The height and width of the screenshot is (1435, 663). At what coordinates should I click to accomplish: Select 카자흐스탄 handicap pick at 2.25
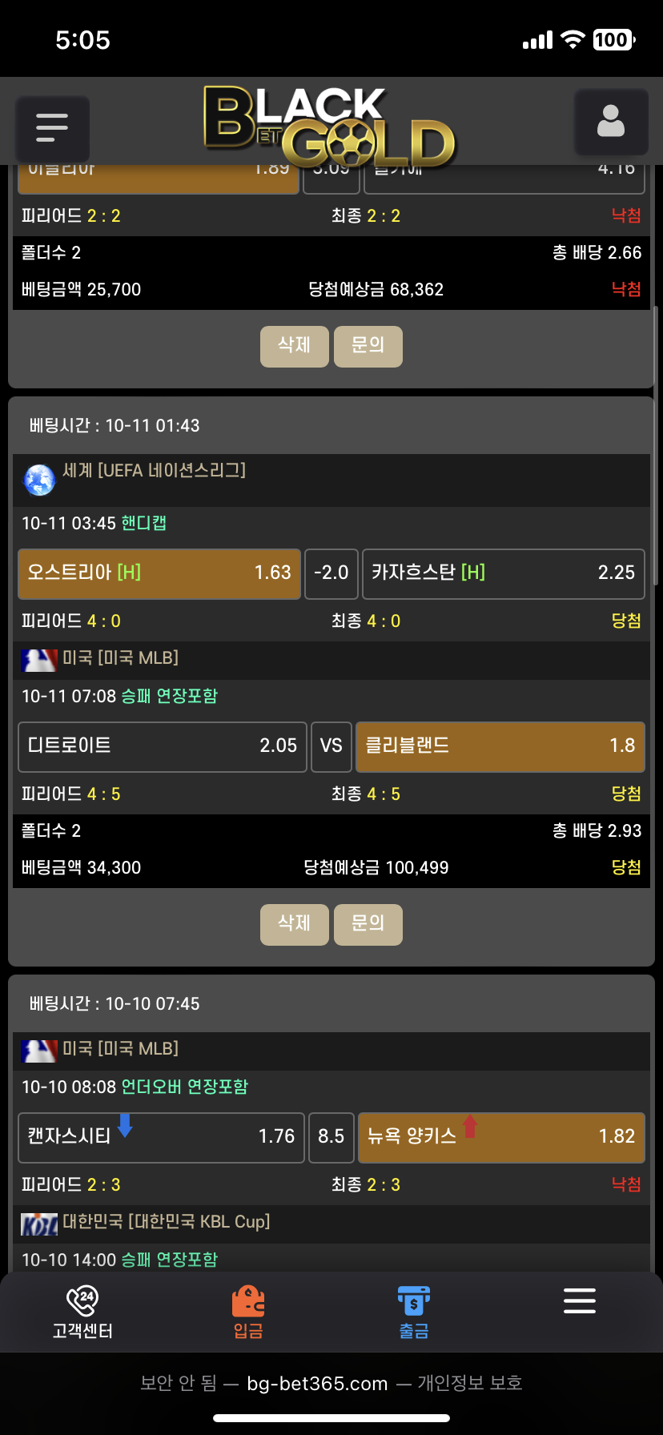pyautogui.click(x=503, y=573)
